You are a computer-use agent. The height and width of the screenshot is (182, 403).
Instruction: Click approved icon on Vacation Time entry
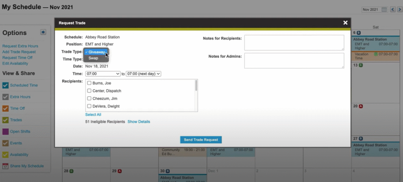pyautogui.click(x=376, y=54)
